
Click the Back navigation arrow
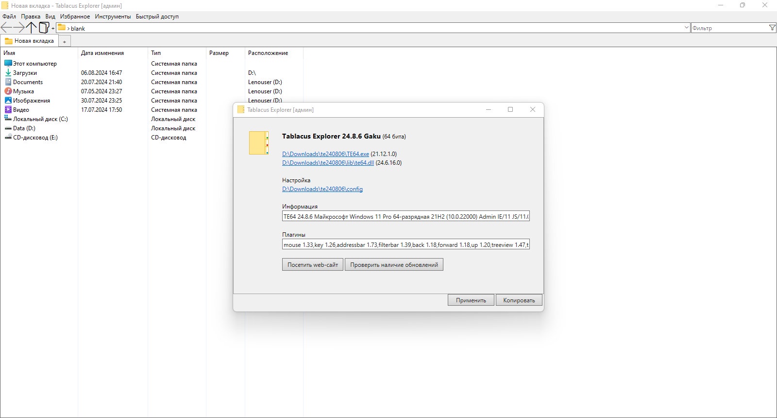6,28
